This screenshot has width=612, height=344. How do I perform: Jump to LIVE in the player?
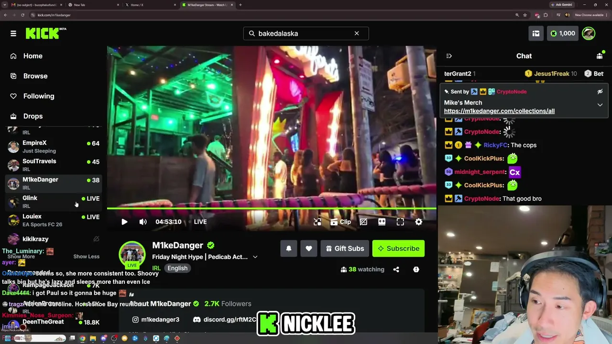[x=200, y=222]
